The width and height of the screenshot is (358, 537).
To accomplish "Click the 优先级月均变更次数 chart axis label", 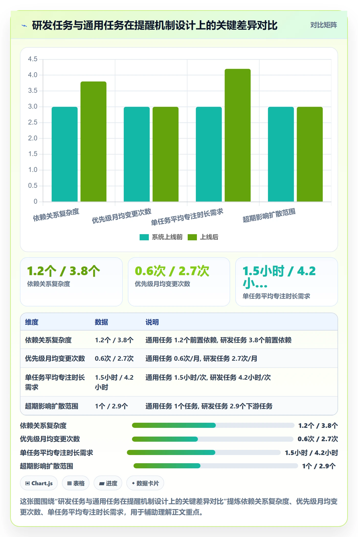I will [122, 216].
